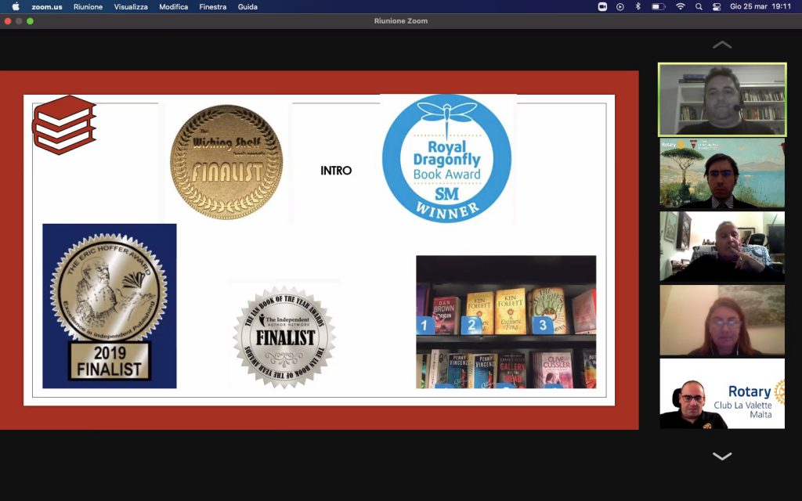Open the Modifica menu

point(173,6)
